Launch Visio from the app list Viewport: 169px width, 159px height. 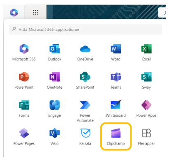coord(55,137)
